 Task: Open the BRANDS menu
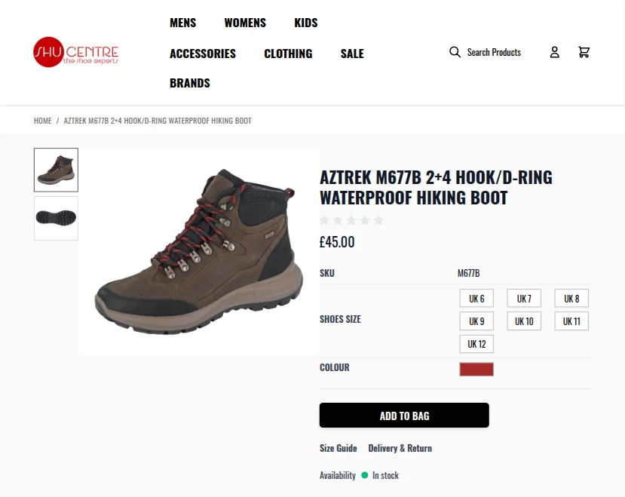pos(189,83)
